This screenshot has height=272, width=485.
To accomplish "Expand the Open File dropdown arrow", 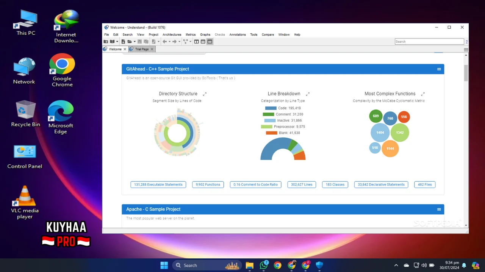I will 135,42.
